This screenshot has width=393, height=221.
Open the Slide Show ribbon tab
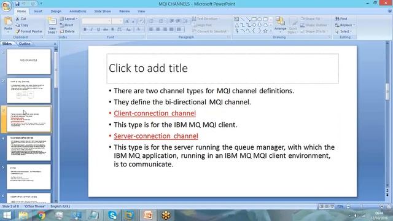point(103,11)
